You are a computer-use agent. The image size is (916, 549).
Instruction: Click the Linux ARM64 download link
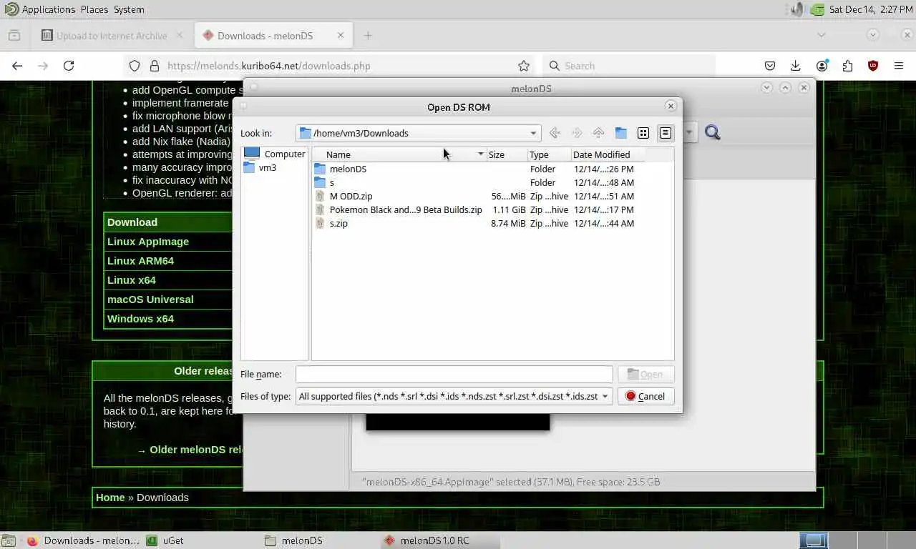140,261
